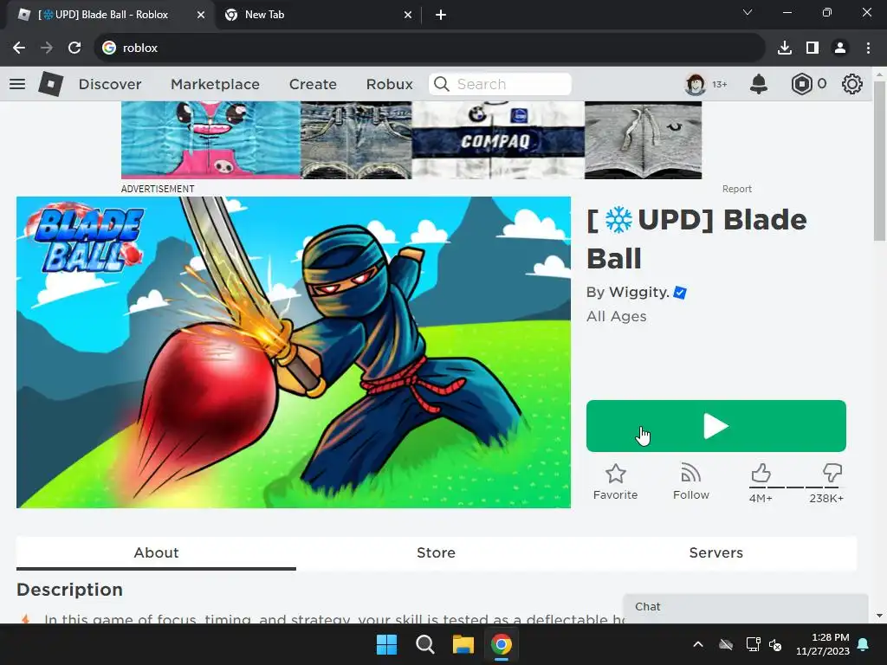887x665 pixels.
Task: Switch to the About tab
Action: [156, 552]
